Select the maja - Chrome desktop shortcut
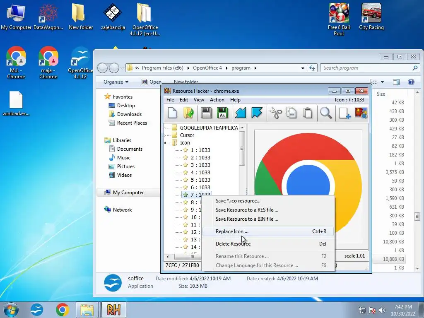Screen dimensions: 424x318 [48, 63]
